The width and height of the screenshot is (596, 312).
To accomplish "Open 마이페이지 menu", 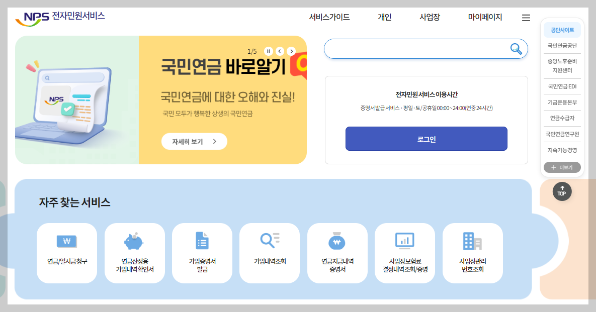I will [485, 17].
